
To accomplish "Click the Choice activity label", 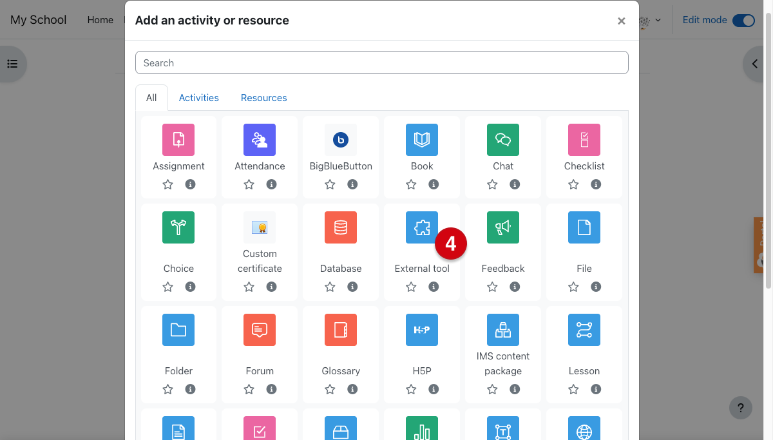I will pyautogui.click(x=178, y=269).
